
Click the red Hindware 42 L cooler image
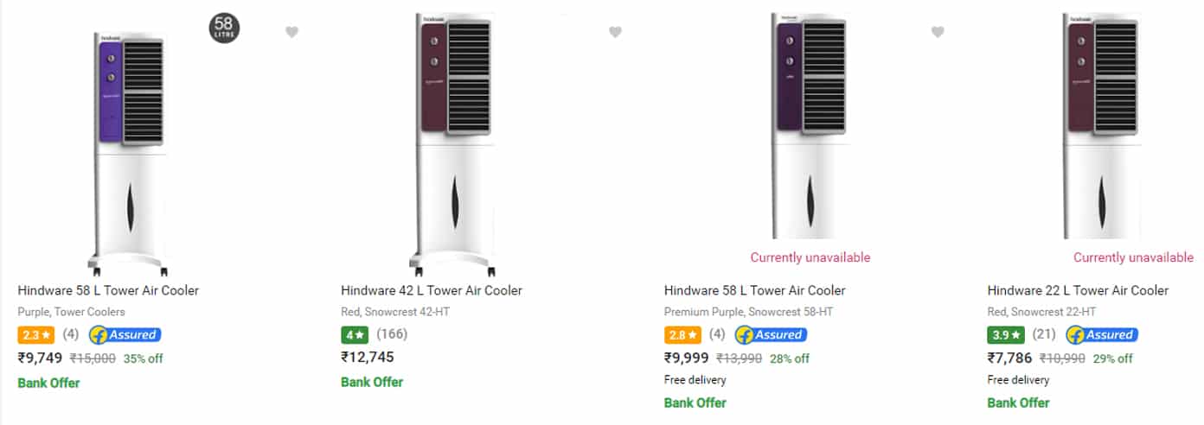click(x=452, y=143)
